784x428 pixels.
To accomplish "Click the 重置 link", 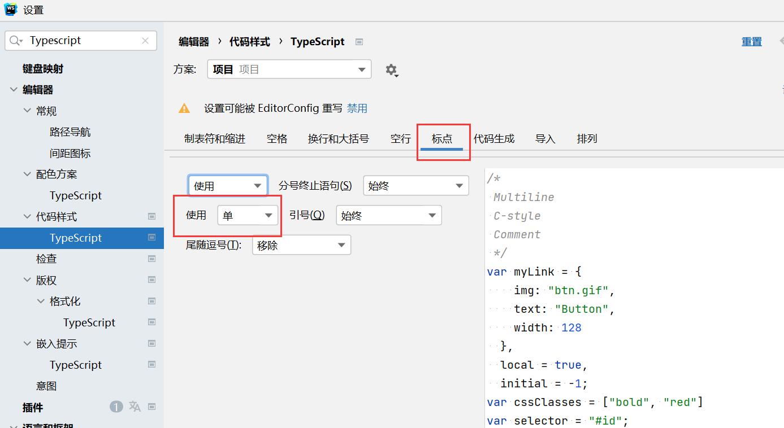I will pos(752,42).
